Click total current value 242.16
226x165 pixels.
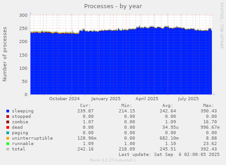click(85, 149)
